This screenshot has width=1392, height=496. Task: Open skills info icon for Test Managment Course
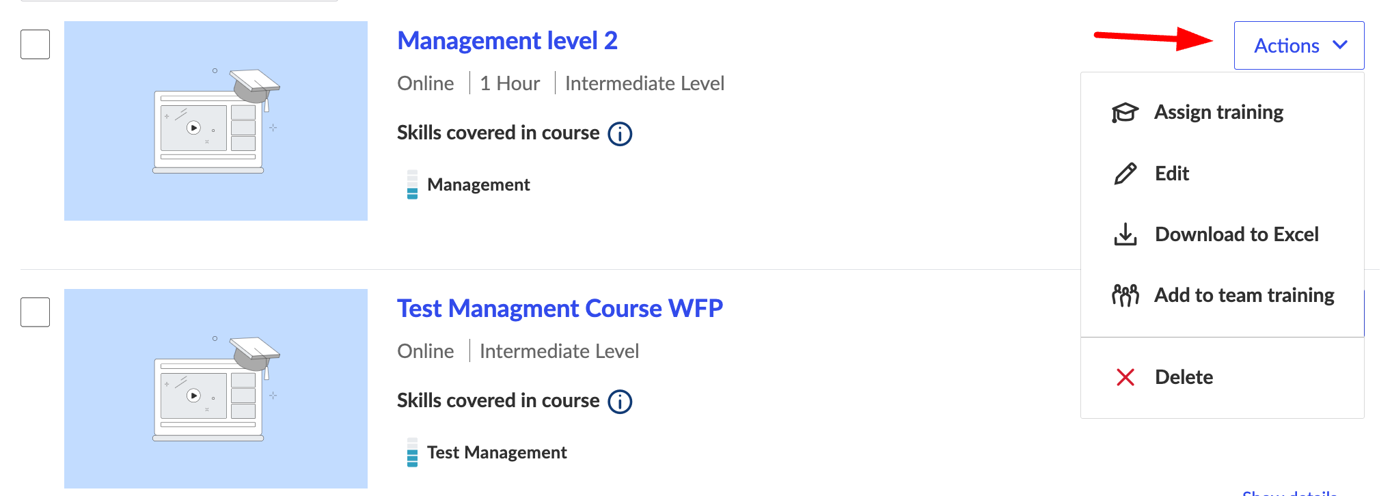[620, 401]
